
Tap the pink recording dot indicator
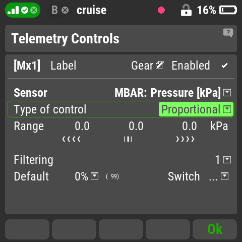click(161, 10)
